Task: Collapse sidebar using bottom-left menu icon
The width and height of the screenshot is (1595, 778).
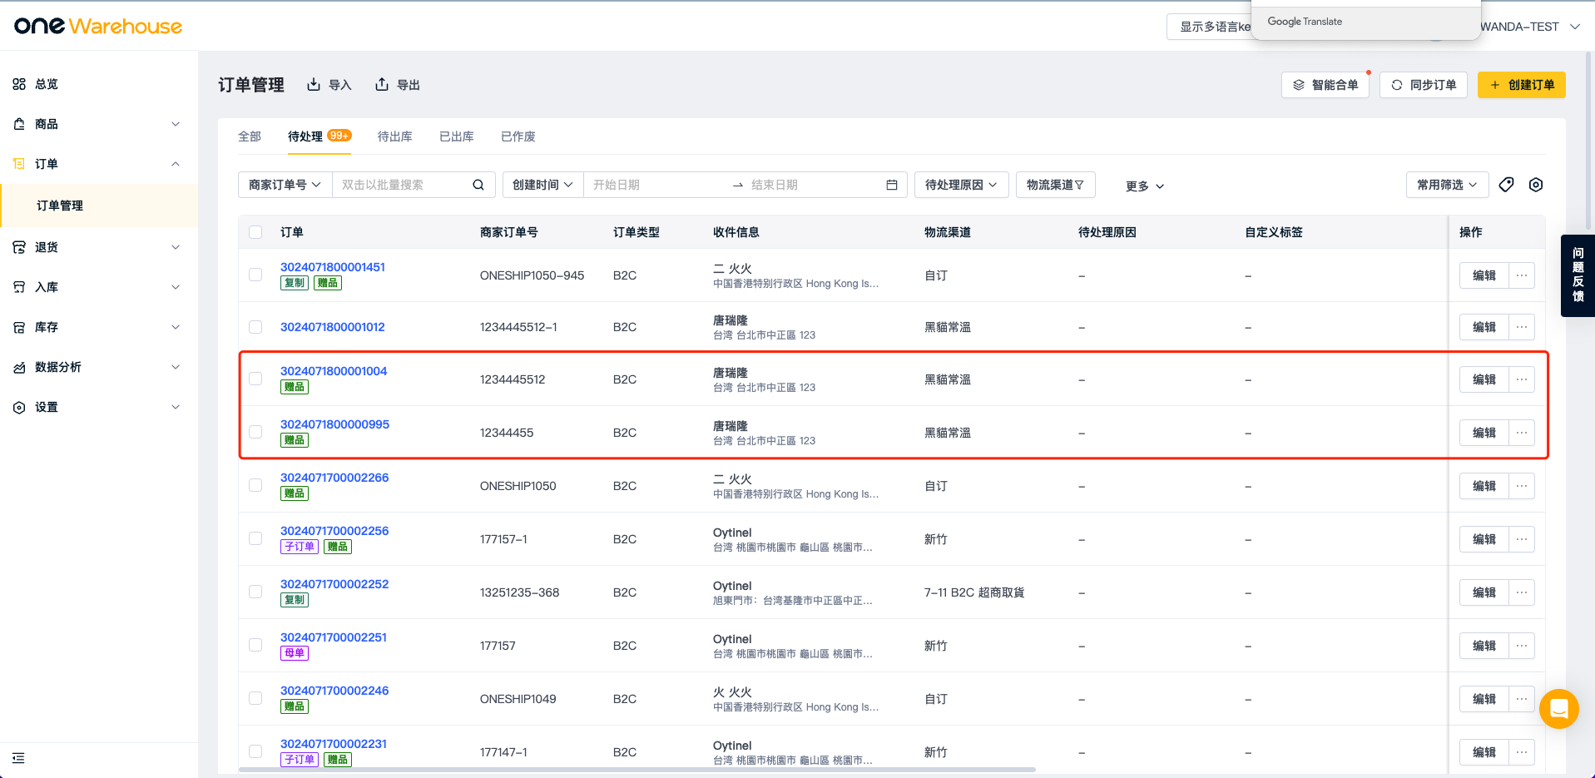Action: [x=18, y=758]
